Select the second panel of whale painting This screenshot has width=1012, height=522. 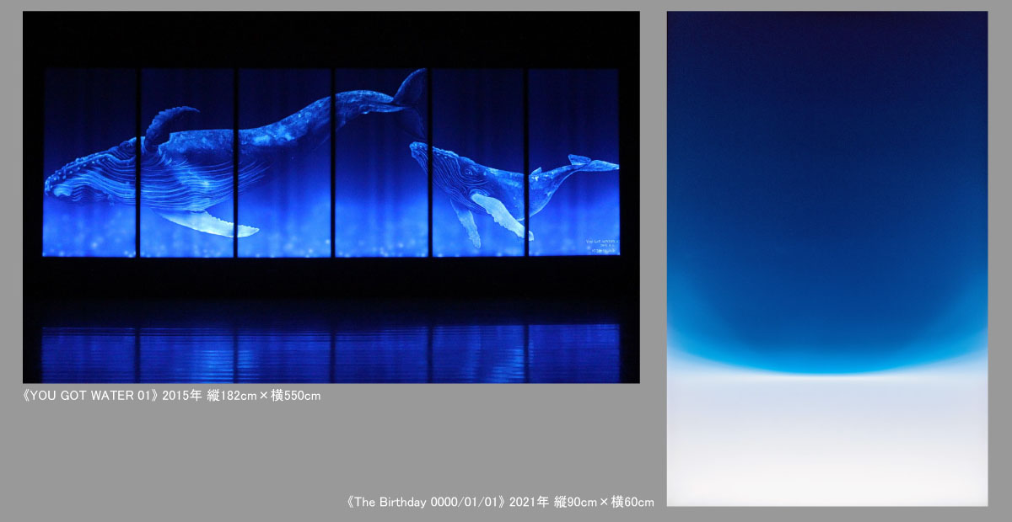tap(186, 162)
